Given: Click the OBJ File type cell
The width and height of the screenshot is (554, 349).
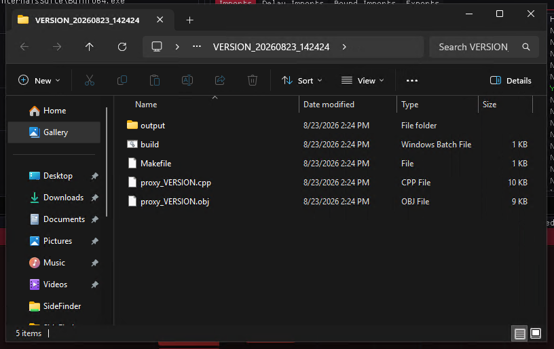Looking at the screenshot, I should (x=415, y=202).
